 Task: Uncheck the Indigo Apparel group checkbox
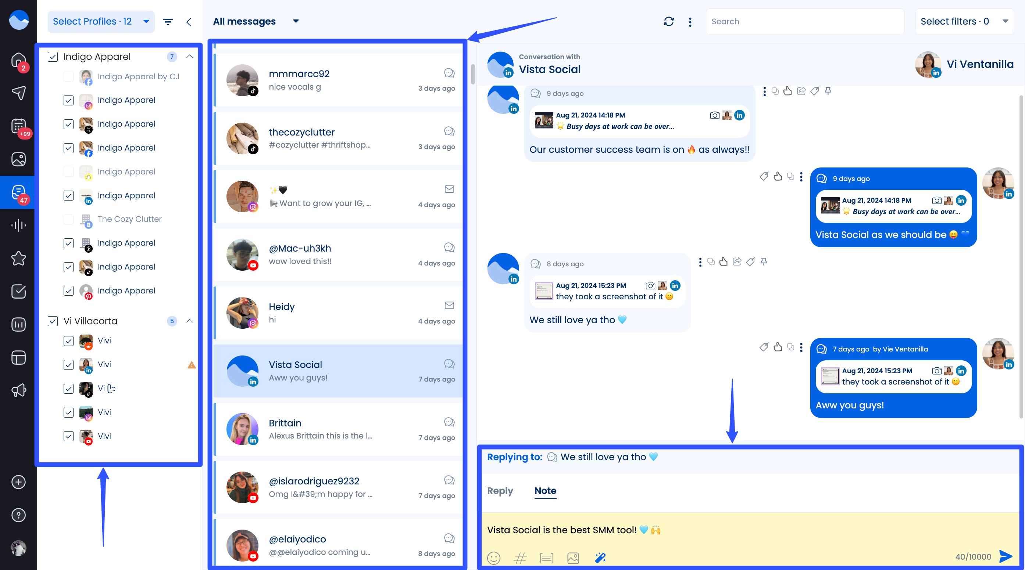pyautogui.click(x=53, y=57)
